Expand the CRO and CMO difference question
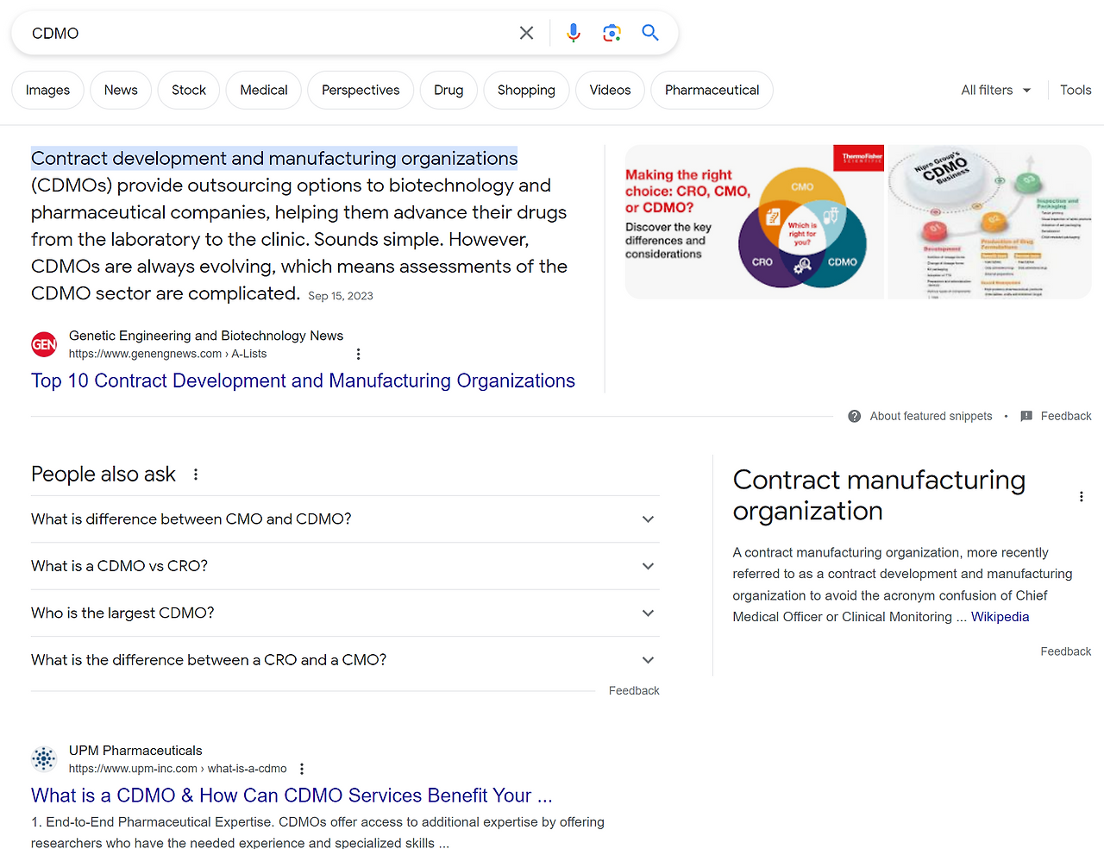The height and width of the screenshot is (849, 1104). pos(345,660)
